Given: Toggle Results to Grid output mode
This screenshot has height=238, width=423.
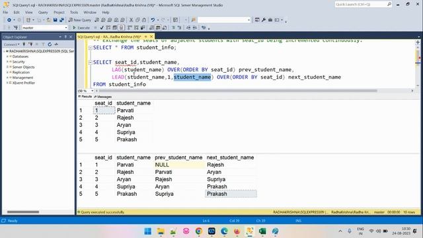Looking at the screenshot, I should click(x=158, y=28).
